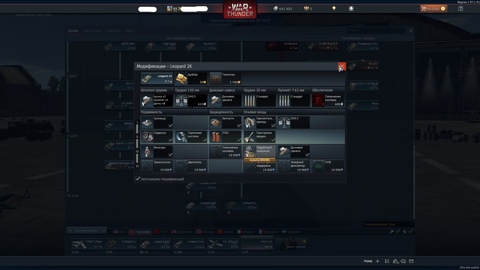
Task: Select the Двигатель modification
Action: [x=191, y=166]
